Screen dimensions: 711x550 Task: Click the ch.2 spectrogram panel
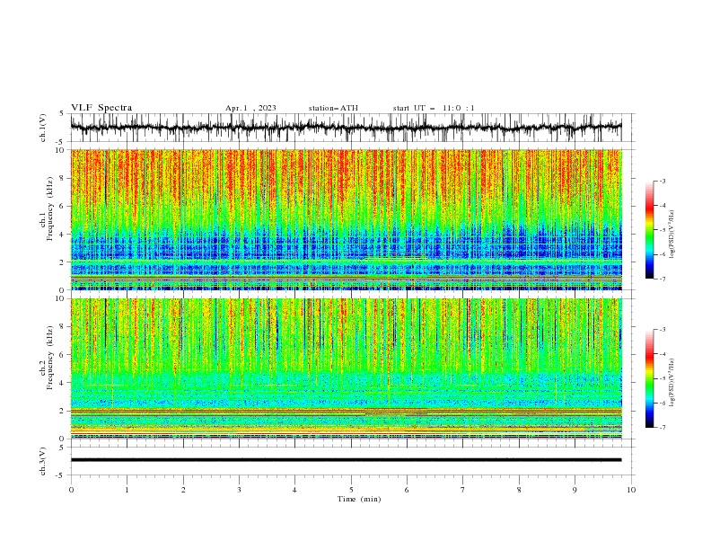pyautogui.click(x=346, y=368)
